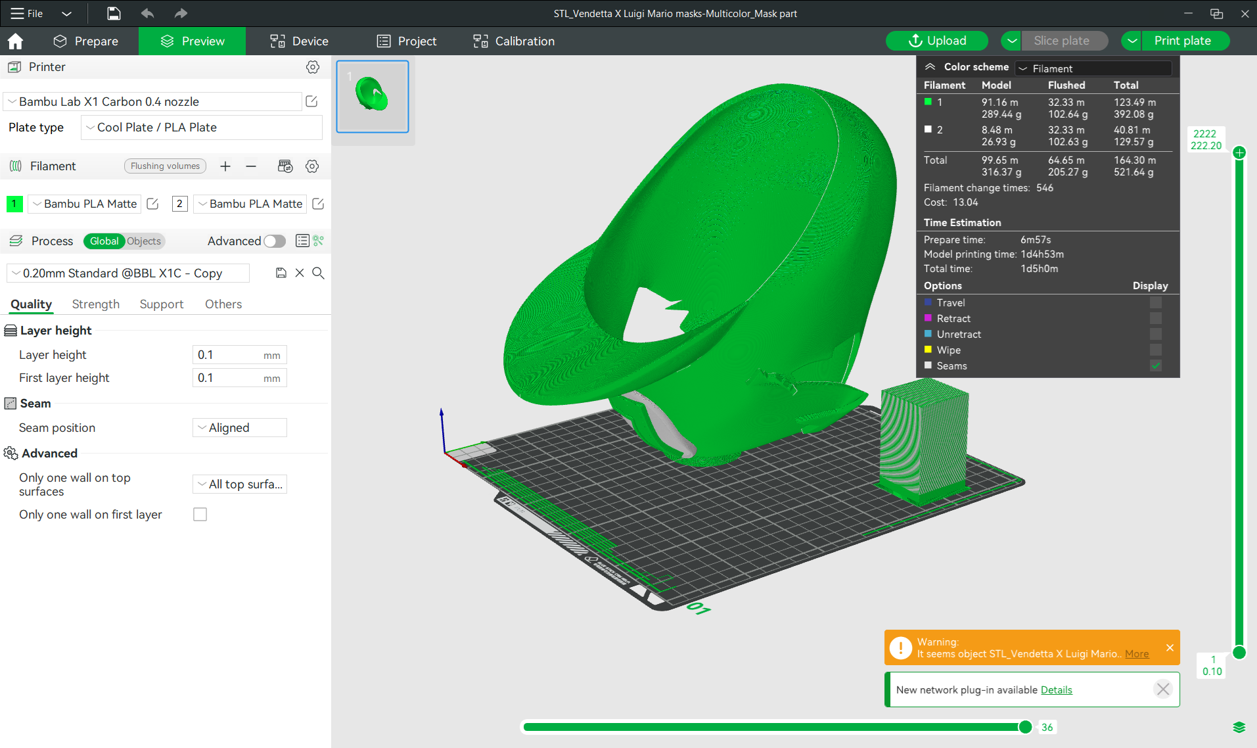This screenshot has width=1257, height=748.
Task: Uncheck the Seams display checkbox
Action: [x=1156, y=365]
